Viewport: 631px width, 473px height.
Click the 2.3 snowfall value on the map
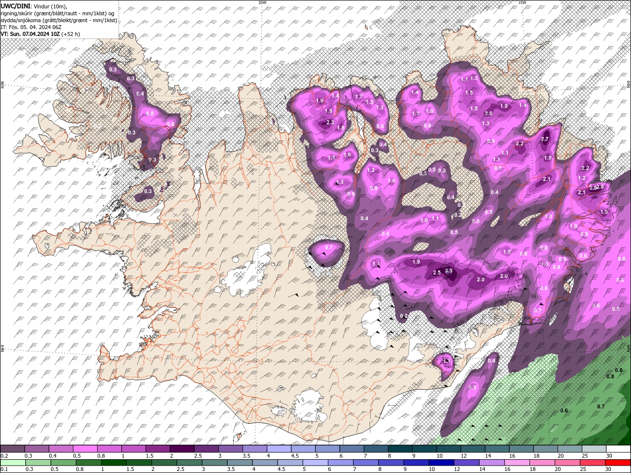point(330,122)
